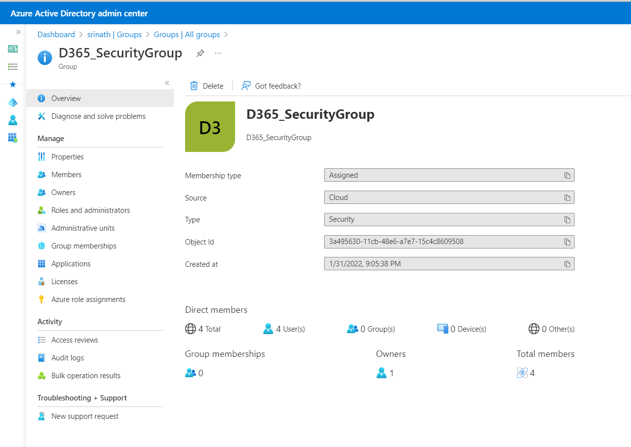The height and width of the screenshot is (447, 631).
Task: Select Audit logs in Activity section
Action: [x=67, y=358]
